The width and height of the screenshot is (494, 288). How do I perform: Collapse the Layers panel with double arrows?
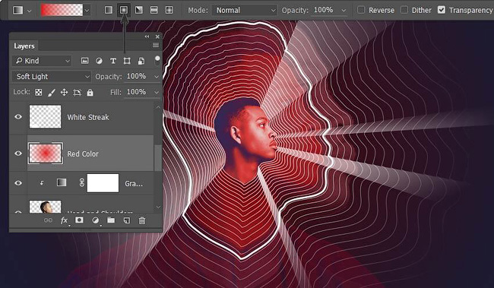click(x=147, y=36)
